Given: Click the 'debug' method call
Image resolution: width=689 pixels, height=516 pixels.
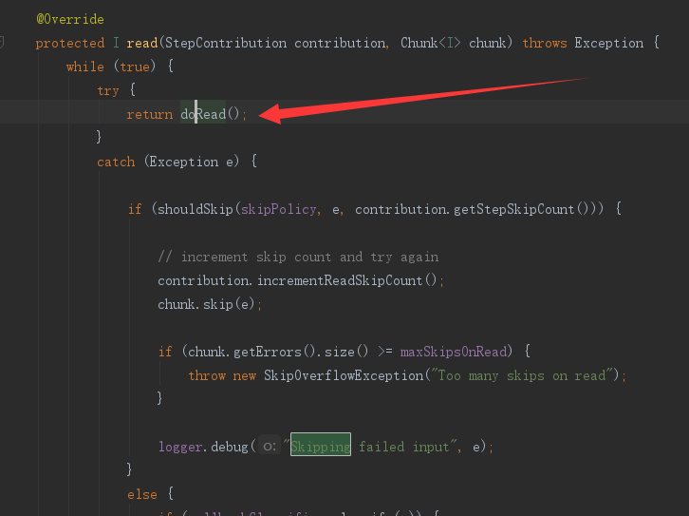Looking at the screenshot, I should (x=230, y=447).
